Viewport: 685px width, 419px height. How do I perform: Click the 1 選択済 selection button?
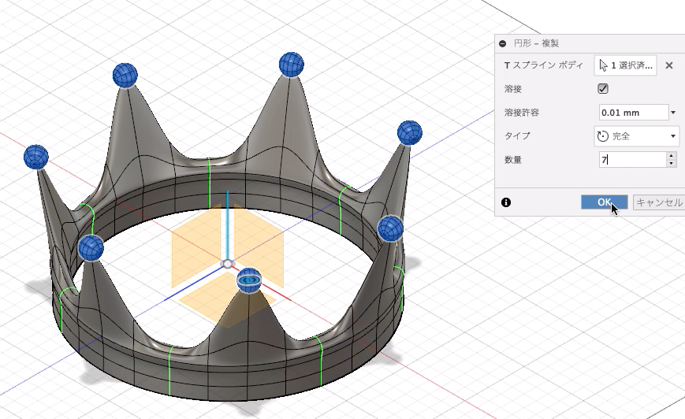[x=625, y=65]
